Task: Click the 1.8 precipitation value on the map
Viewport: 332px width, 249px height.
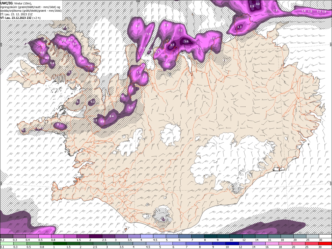Action: (x=275, y=10)
